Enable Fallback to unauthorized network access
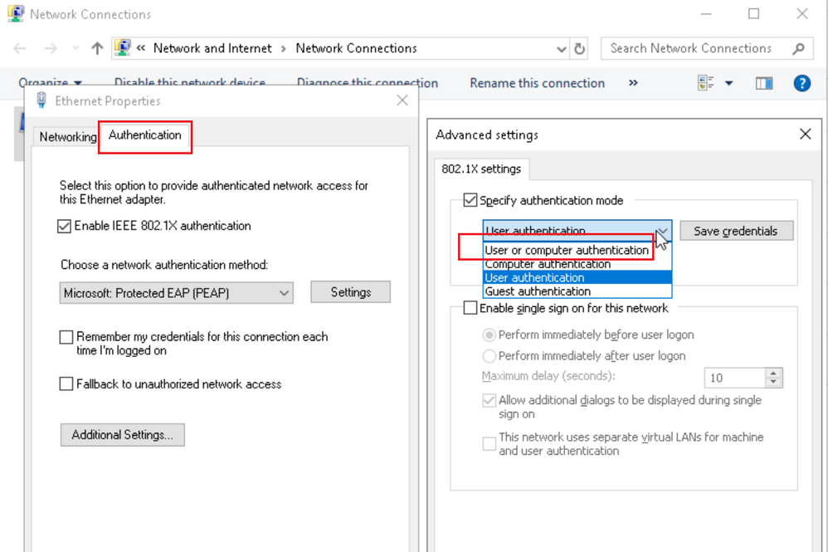Image resolution: width=828 pixels, height=552 pixels. pyautogui.click(x=66, y=384)
